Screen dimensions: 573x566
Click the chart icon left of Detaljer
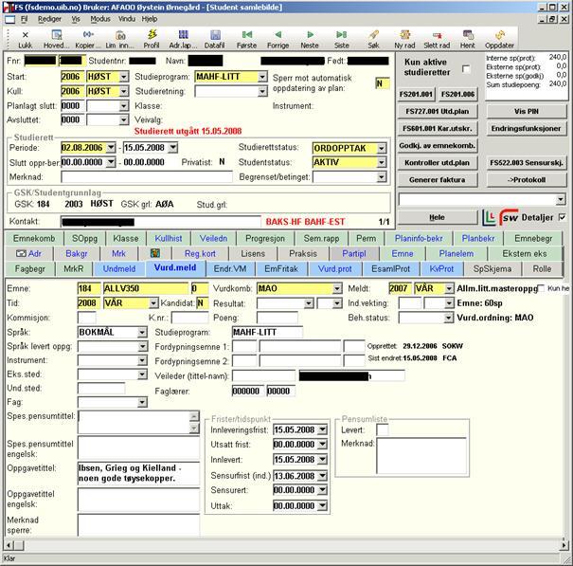[489, 217]
